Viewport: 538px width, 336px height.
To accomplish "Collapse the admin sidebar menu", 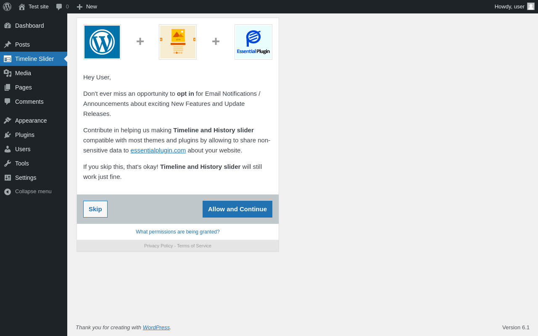I will 34,192.
